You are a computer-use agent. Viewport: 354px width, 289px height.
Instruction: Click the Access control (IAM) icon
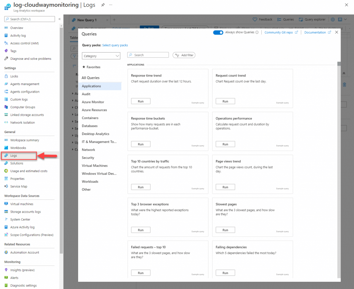[x=6, y=43]
